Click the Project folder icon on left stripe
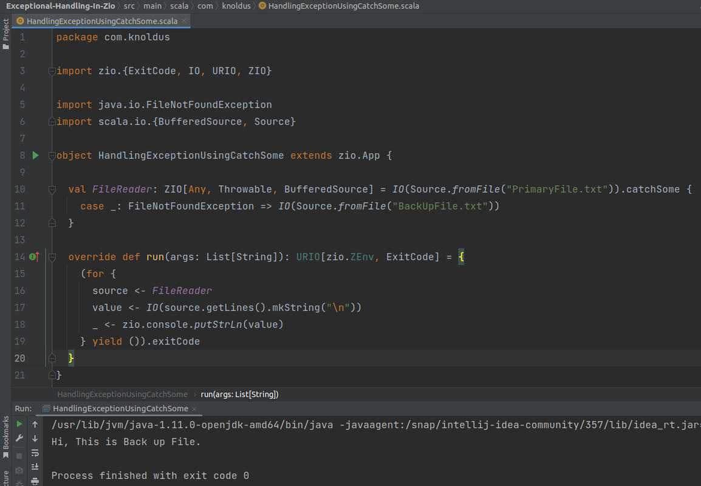This screenshot has width=701, height=486. click(5, 47)
